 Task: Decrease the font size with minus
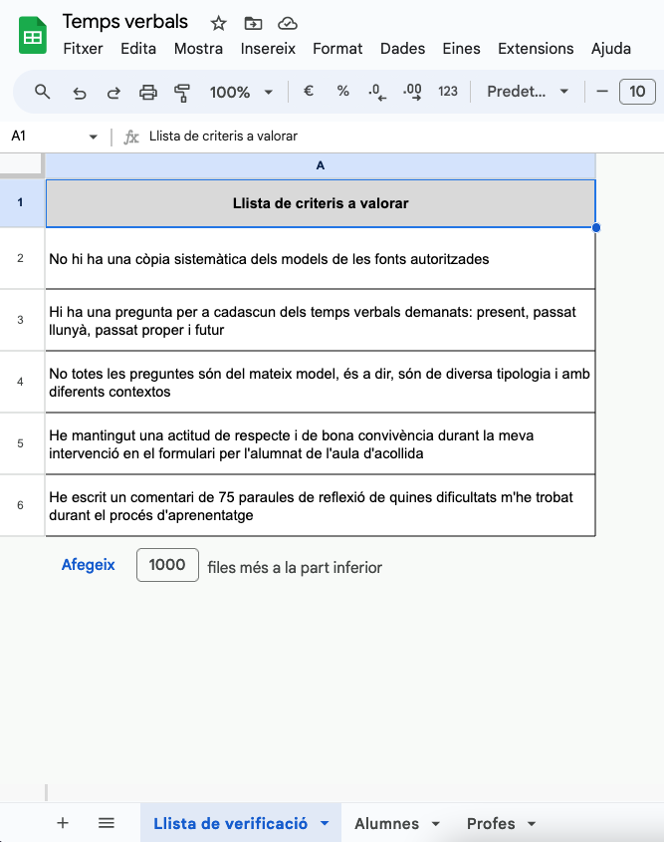tap(601, 92)
